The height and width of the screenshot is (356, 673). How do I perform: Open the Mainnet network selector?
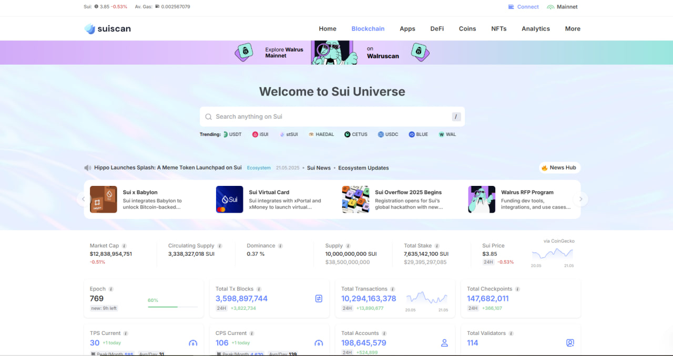(562, 7)
